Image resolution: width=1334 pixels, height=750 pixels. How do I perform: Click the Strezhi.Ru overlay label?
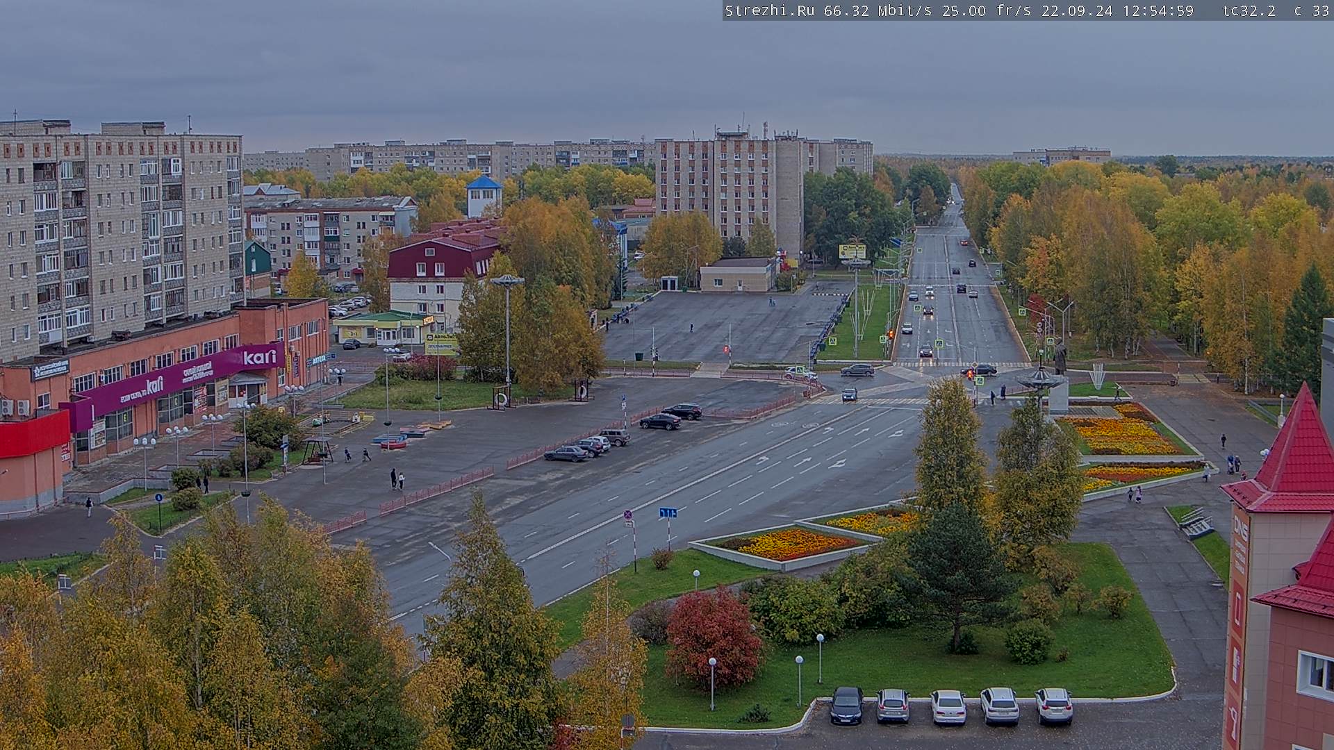[x=771, y=11]
